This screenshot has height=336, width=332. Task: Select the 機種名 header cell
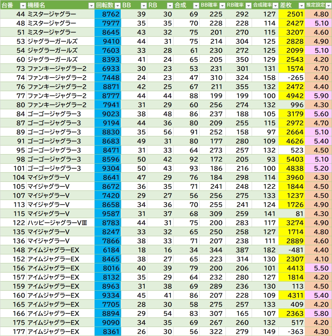60,5
